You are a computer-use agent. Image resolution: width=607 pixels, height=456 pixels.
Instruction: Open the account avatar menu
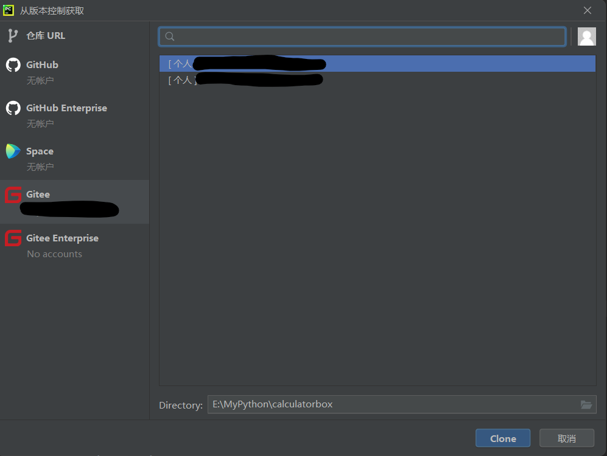pyautogui.click(x=586, y=36)
